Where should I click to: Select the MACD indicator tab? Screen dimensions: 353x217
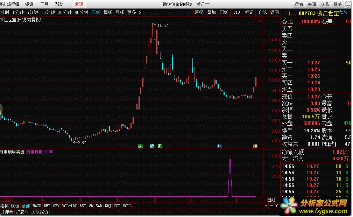tap(37, 206)
